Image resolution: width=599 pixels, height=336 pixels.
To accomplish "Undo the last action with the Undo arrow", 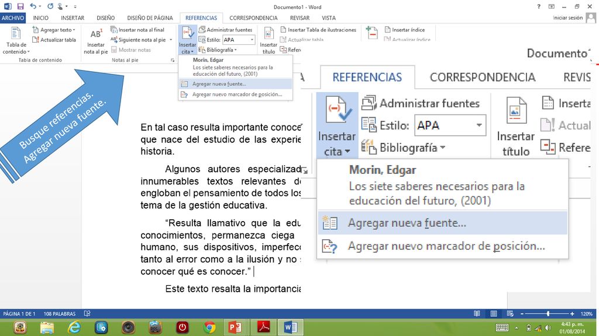I will (x=33, y=6).
